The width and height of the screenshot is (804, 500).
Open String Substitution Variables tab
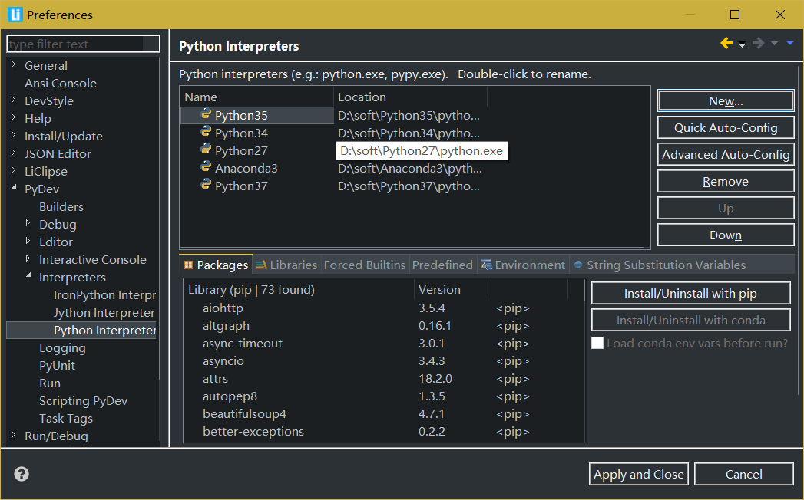click(x=660, y=265)
